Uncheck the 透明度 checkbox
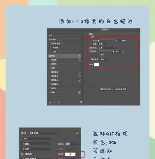 click(22, 154)
